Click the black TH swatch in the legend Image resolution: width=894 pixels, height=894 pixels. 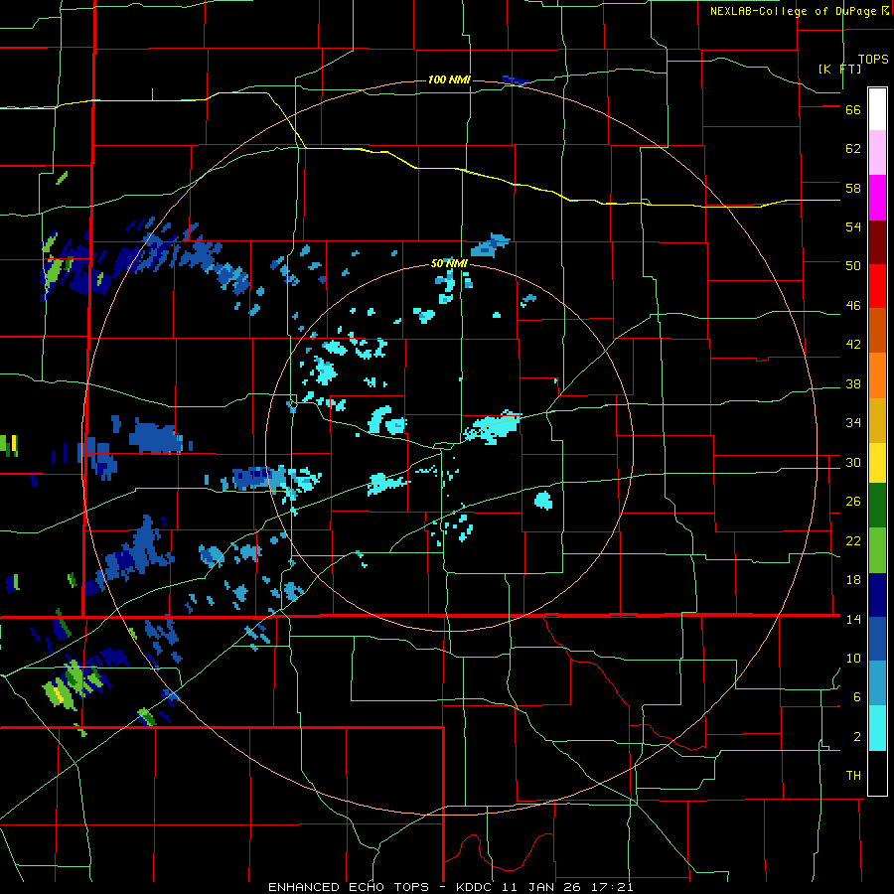pos(877,773)
